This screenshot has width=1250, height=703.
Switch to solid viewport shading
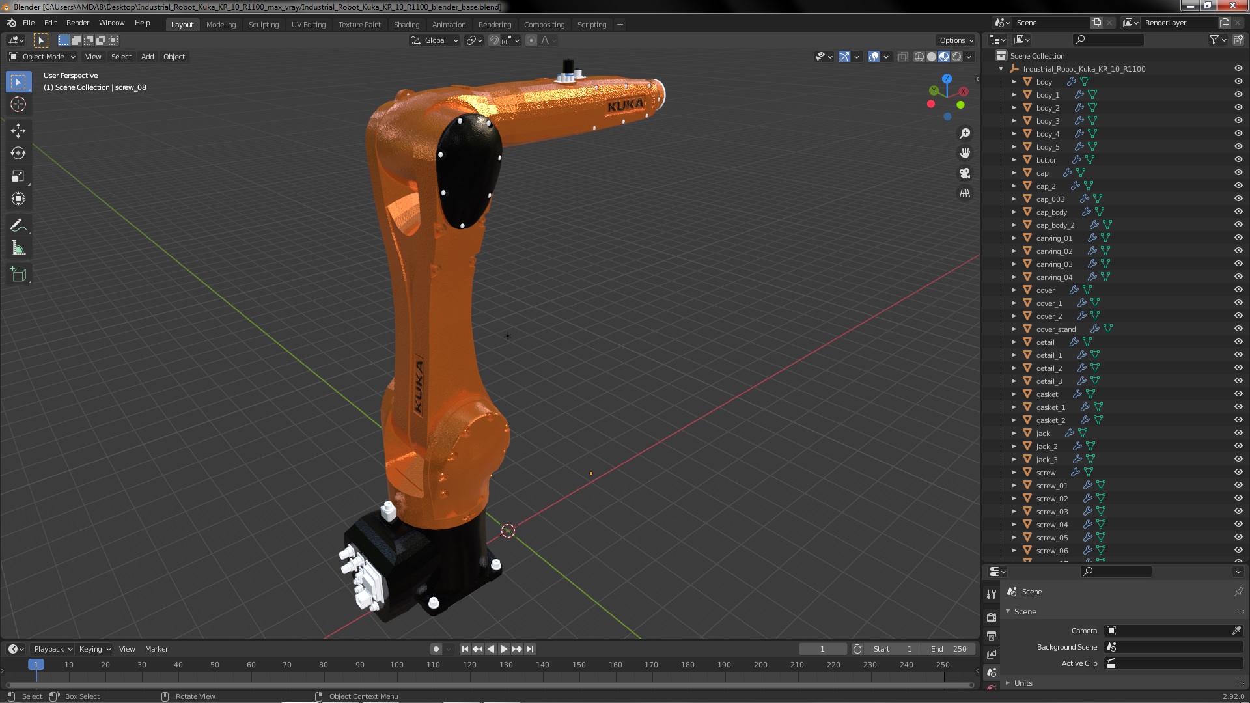[932, 57]
